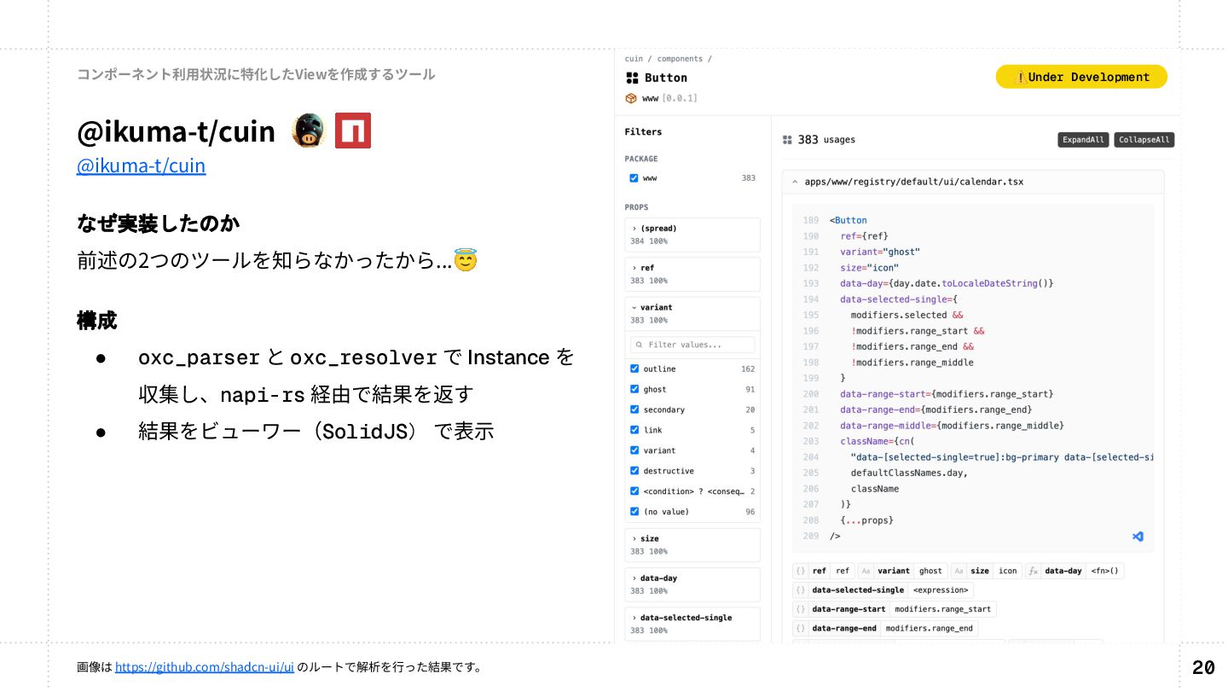The image size is (1228, 691).
Task: Click the なぜ実装したのか heading
Action: pyautogui.click(x=159, y=224)
